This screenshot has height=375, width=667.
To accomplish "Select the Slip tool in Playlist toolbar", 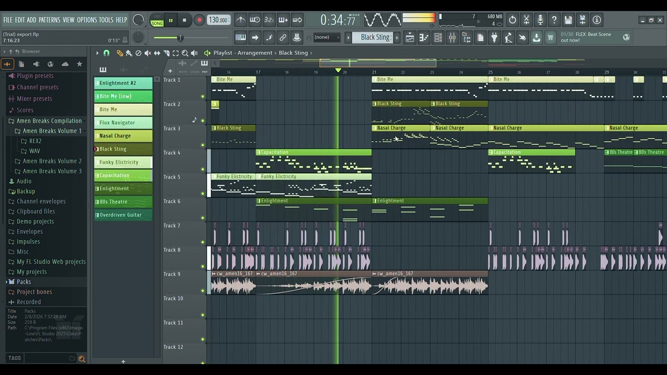I will pos(157,53).
